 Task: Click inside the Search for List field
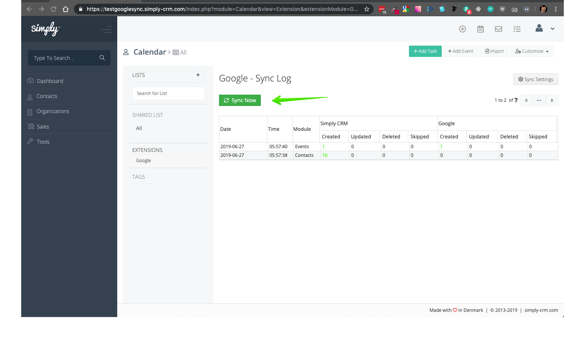pos(168,93)
